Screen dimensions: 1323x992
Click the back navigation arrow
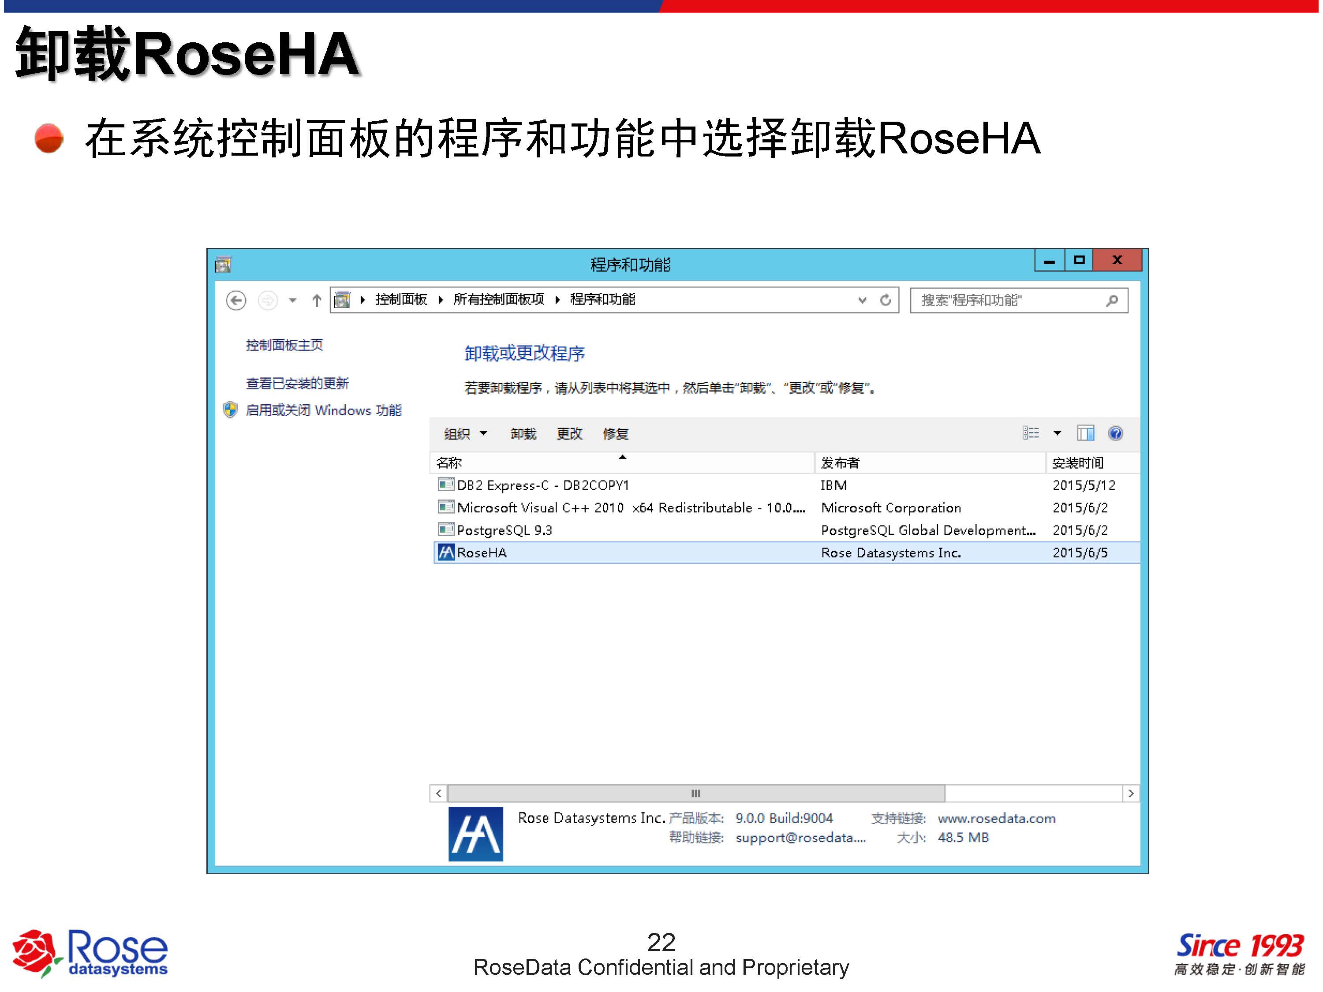pyautogui.click(x=236, y=300)
